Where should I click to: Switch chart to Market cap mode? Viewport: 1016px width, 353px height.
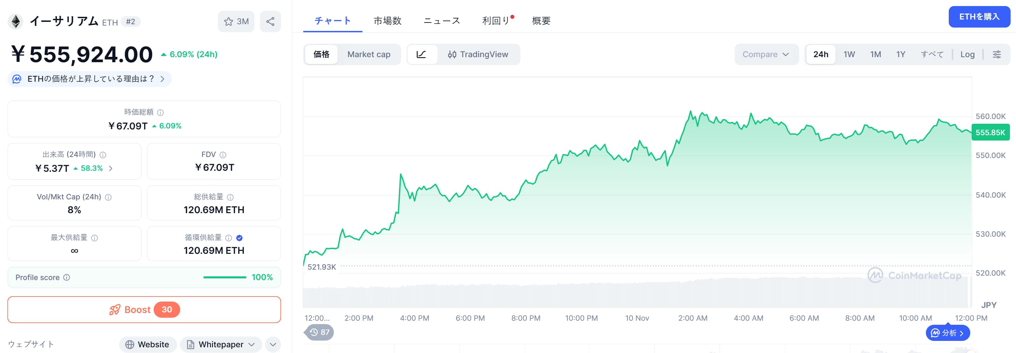pos(369,54)
